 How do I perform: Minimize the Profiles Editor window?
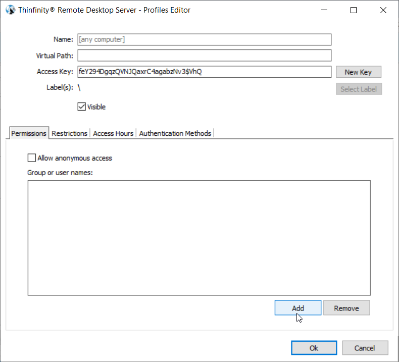point(324,10)
